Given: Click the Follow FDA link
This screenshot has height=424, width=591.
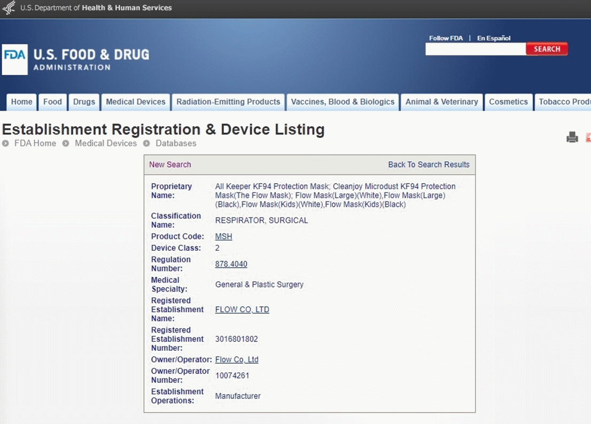Looking at the screenshot, I should point(446,38).
